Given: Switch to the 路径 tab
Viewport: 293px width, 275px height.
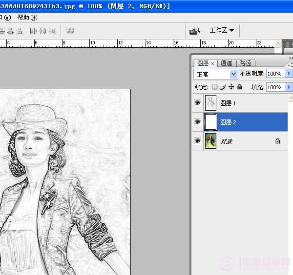Looking at the screenshot, I should pyautogui.click(x=246, y=63).
